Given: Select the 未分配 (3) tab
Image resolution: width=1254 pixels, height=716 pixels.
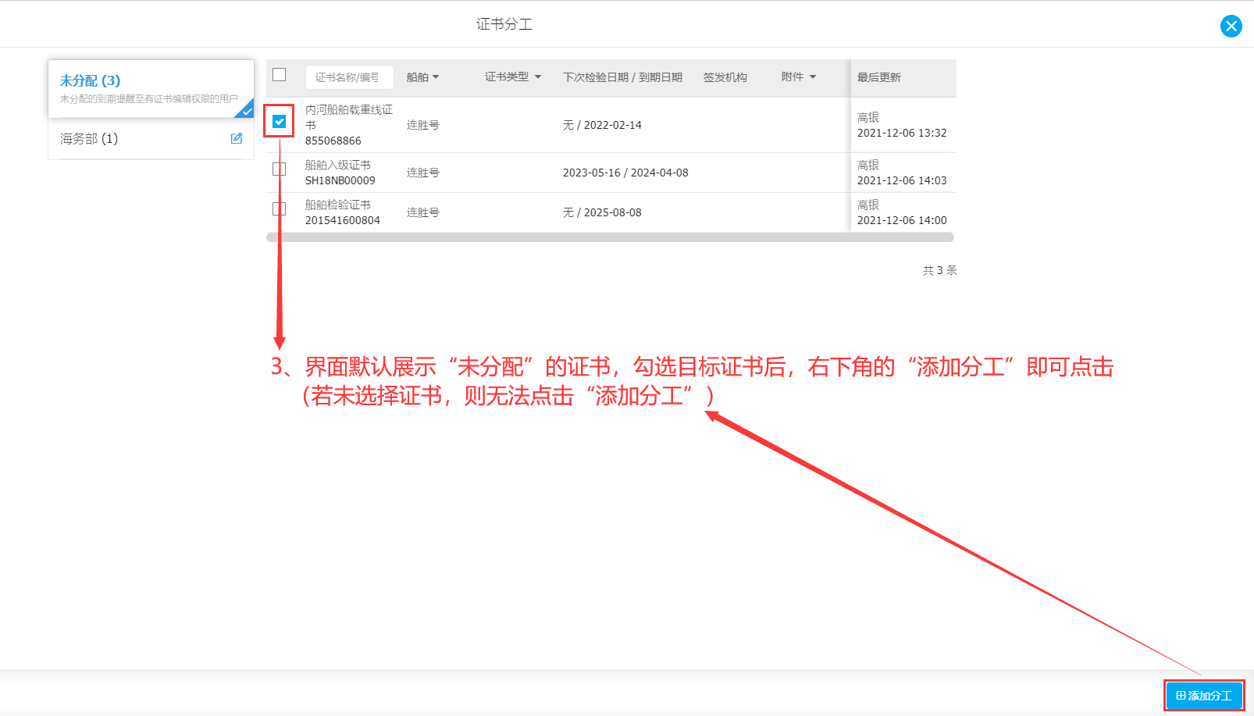Looking at the screenshot, I should (151, 89).
